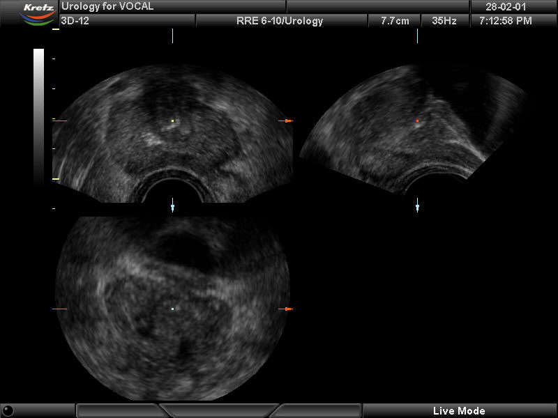Click the orange arrow right of the bottom scan
Screen dimensions: 558x418
287,309
